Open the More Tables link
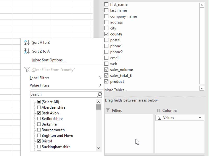 coord(116,90)
